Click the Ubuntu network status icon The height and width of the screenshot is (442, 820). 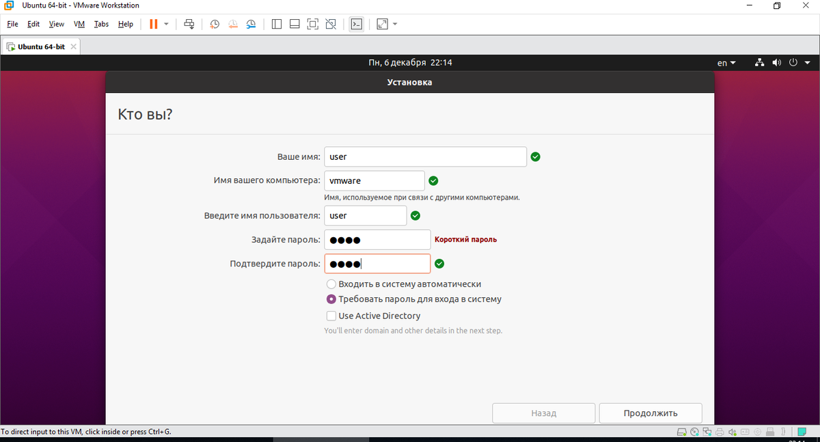click(x=759, y=63)
